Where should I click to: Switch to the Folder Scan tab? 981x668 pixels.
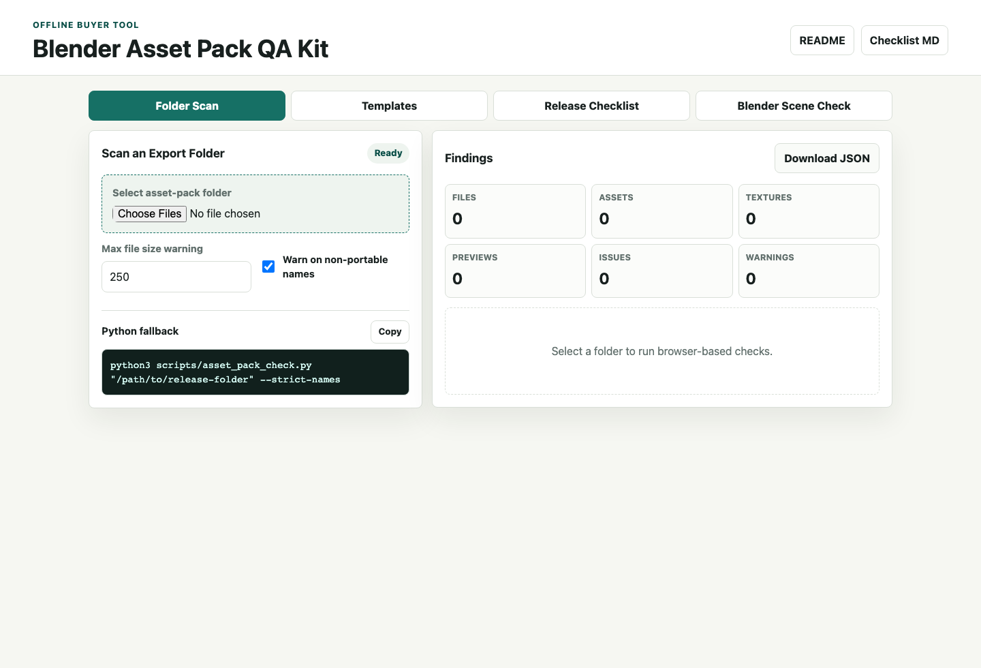pos(187,106)
